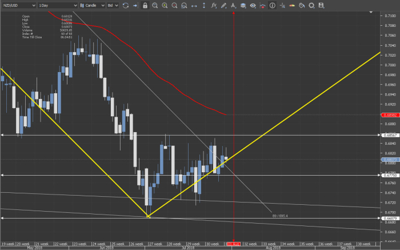400x250 pixels.
Task: Click the zoom in magnifier icon
Action: 165,5
